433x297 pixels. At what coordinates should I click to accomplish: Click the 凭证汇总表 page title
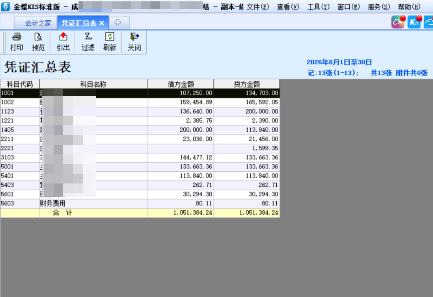(38, 67)
